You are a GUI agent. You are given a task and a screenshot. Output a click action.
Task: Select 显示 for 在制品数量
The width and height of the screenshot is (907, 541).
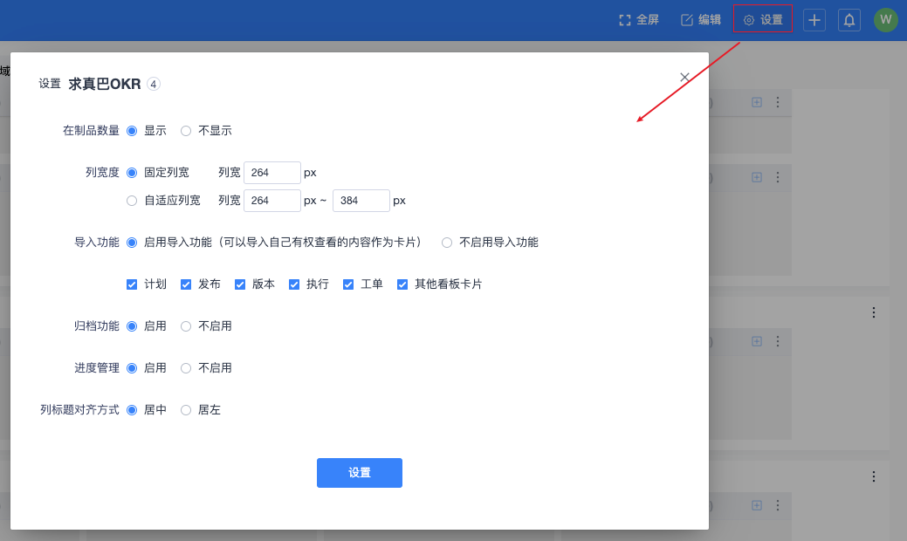[x=132, y=131]
